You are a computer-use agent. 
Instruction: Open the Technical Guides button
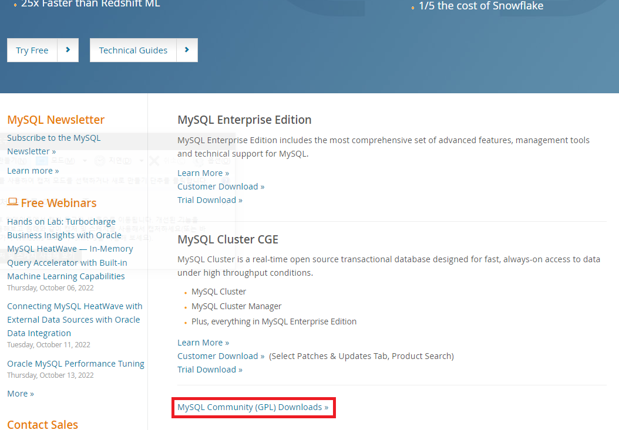point(133,50)
